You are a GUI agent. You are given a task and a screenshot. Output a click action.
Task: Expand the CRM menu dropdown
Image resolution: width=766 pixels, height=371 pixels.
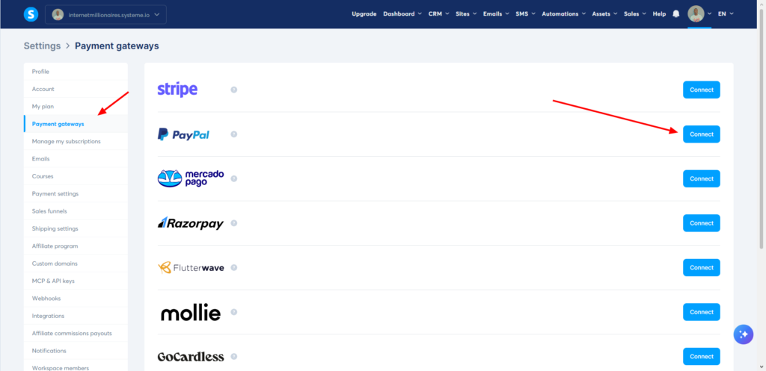[438, 14]
